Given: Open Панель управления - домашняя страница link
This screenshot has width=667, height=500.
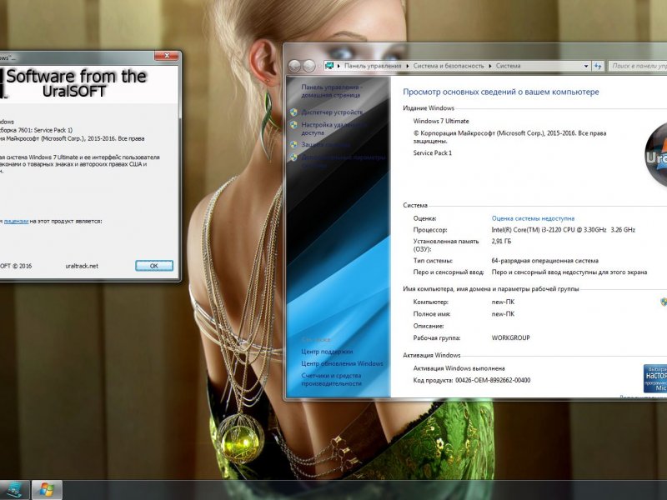Looking at the screenshot, I should point(331,91).
